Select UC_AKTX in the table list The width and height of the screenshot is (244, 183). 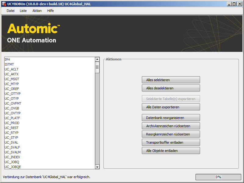click(x=50, y=74)
